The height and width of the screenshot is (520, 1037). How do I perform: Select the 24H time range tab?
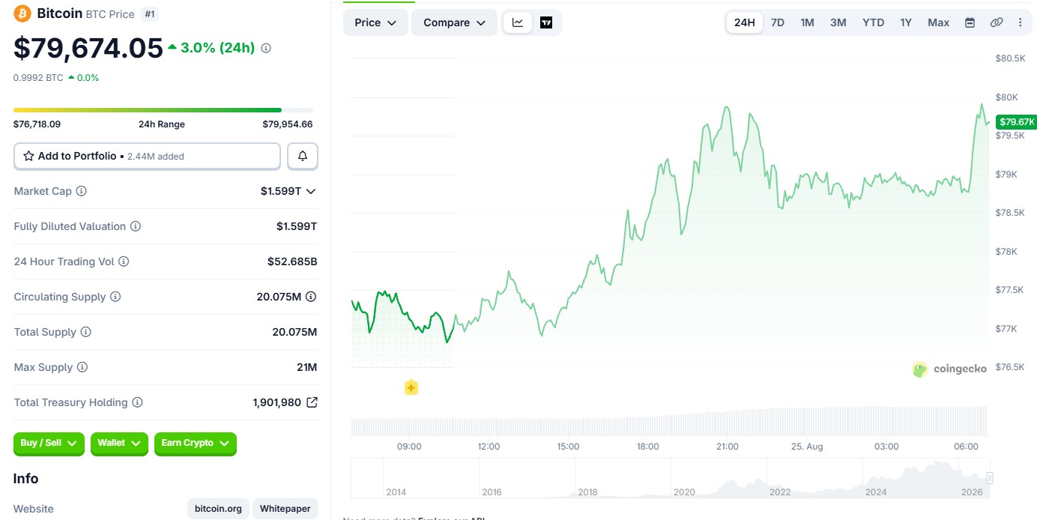(745, 22)
